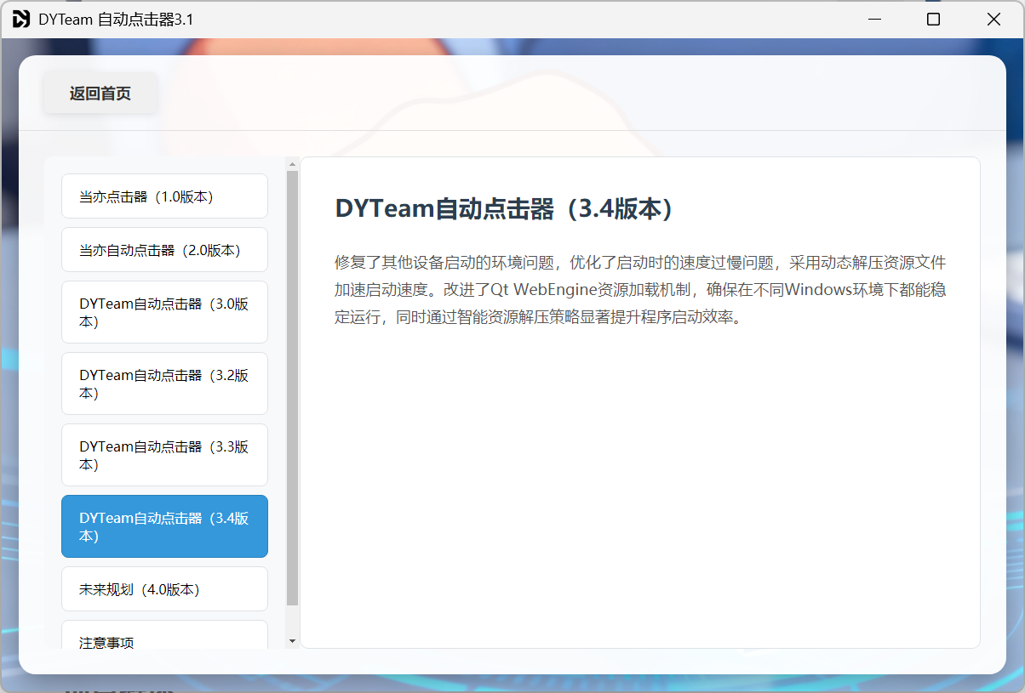This screenshot has height=693, width=1025.
Task: Maximize the DYTeam 自动点击器 window
Action: point(933,19)
